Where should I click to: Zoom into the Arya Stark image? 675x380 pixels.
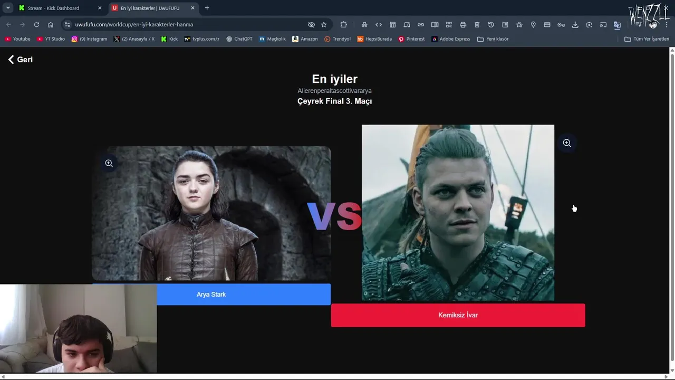(x=109, y=164)
